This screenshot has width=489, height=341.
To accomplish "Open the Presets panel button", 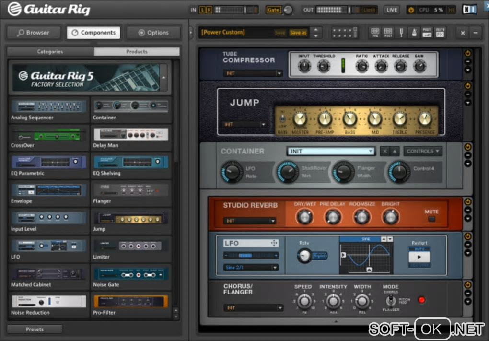I will click(x=35, y=329).
